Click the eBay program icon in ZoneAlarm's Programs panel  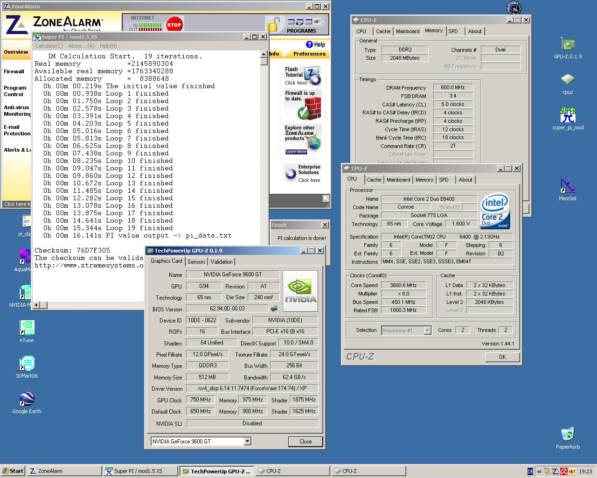click(x=318, y=21)
